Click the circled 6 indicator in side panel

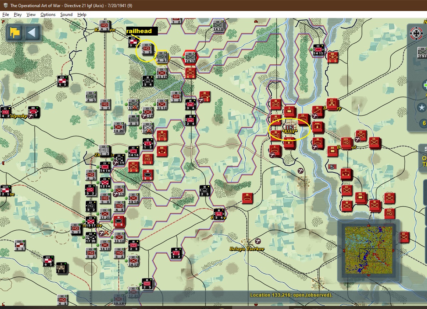[x=424, y=123]
